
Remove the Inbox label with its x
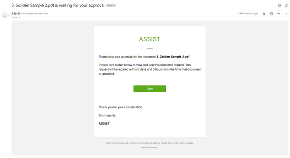(x=114, y=6)
